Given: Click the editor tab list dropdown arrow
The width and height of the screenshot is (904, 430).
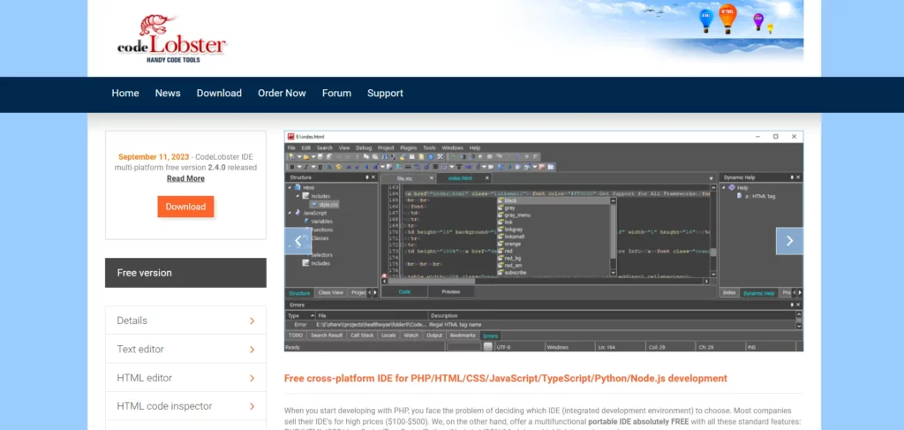Looking at the screenshot, I should [712, 178].
